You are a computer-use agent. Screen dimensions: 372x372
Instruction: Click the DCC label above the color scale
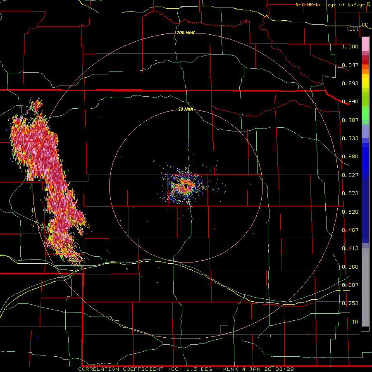pos(363,25)
